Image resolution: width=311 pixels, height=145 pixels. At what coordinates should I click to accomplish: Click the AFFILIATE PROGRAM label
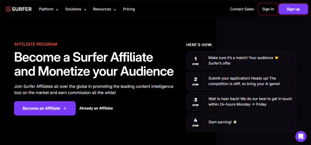36,44
